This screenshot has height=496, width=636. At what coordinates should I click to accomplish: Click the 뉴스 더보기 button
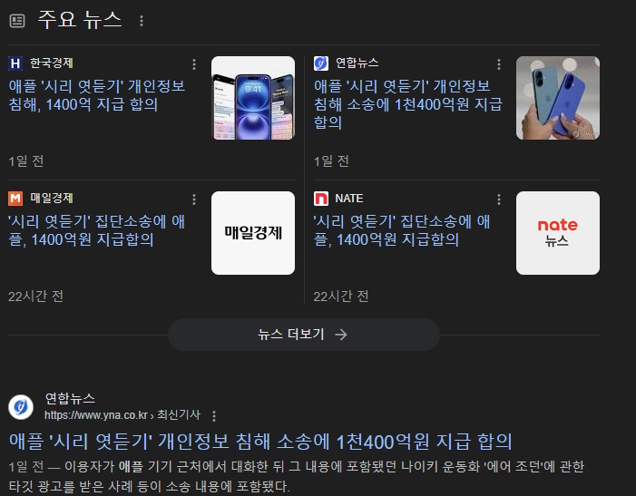click(x=304, y=335)
